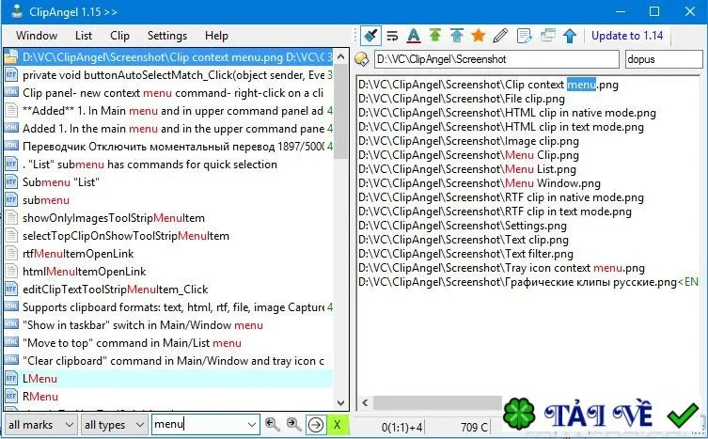Click the Update to 1.14 link
Image resolution: width=708 pixels, height=439 pixels.
click(x=627, y=35)
